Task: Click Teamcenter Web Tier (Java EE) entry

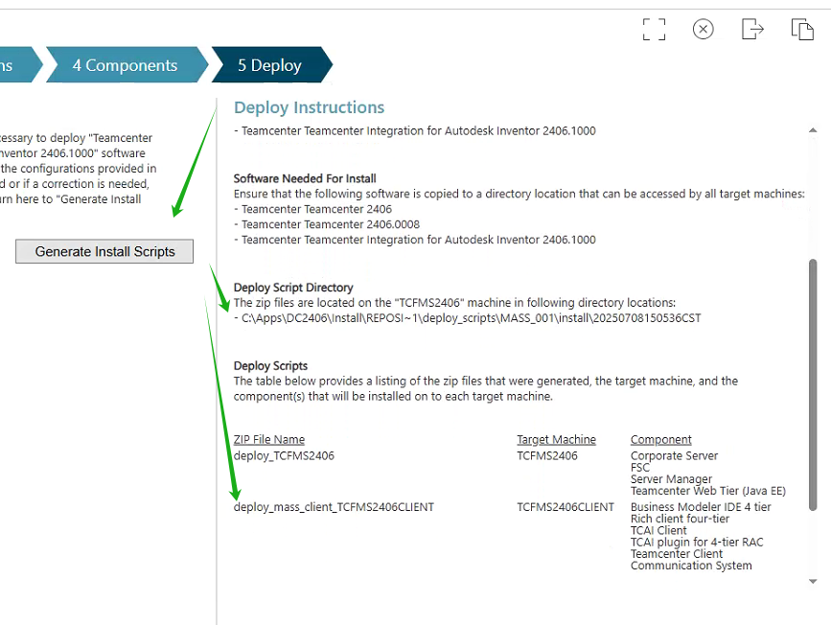Action: point(708,491)
